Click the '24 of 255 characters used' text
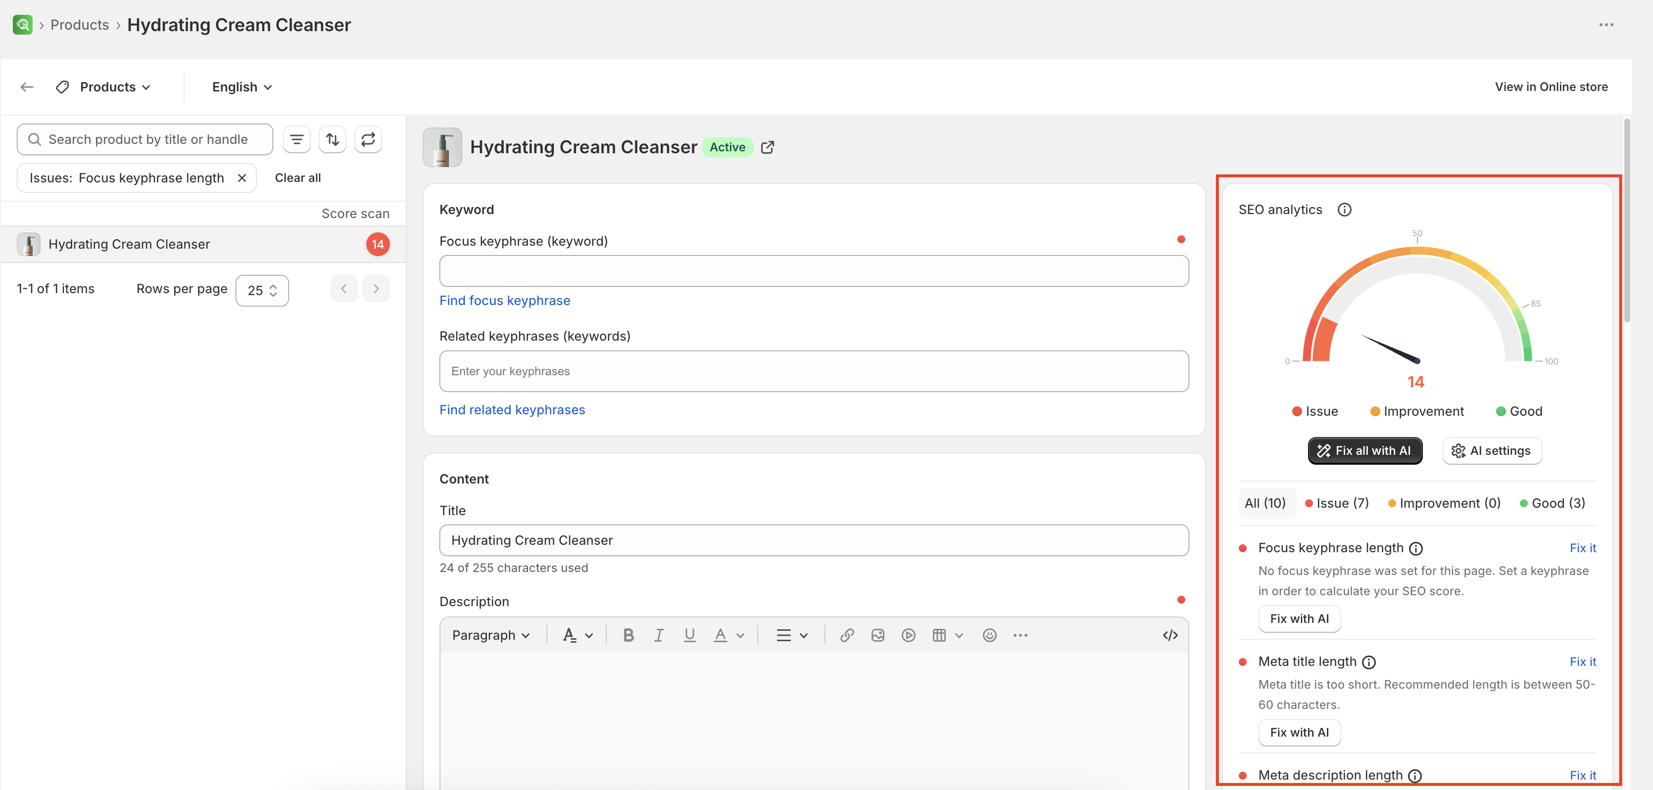1653x790 pixels. coord(513,568)
